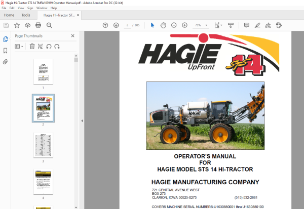Print the document using printer icon
Screen dimensions: 304x209
click(38, 25)
